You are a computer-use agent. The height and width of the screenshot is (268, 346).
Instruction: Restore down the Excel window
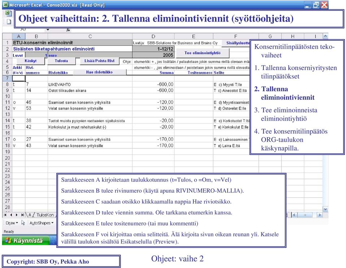pos(316,5)
